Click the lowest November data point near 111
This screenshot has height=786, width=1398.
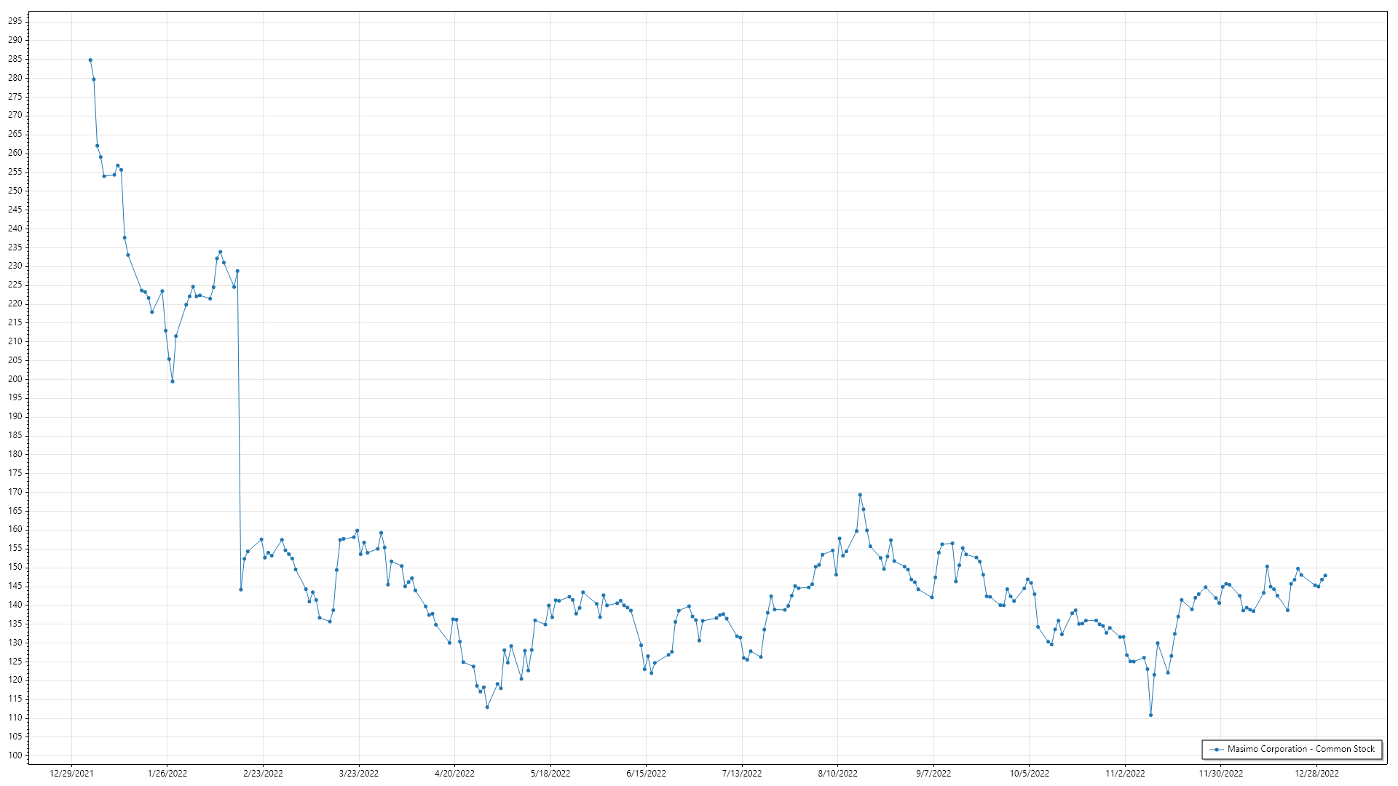pyautogui.click(x=1150, y=715)
